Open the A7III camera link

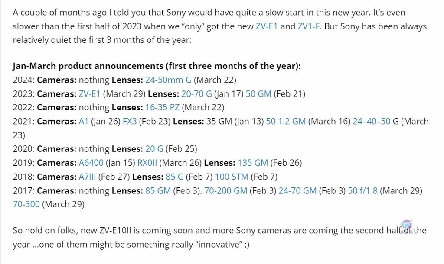(87, 177)
